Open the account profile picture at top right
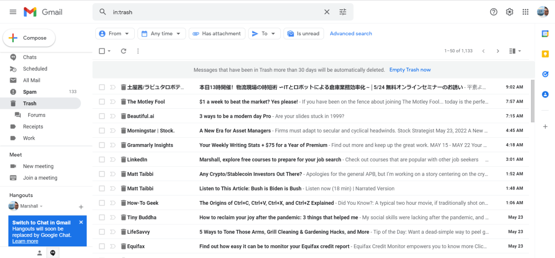Viewport: 555px width, 258px height. [543, 12]
